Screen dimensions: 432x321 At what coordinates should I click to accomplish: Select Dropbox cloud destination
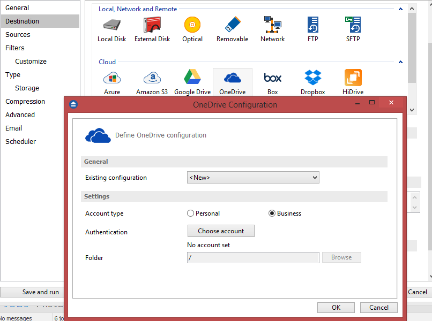pyautogui.click(x=312, y=82)
